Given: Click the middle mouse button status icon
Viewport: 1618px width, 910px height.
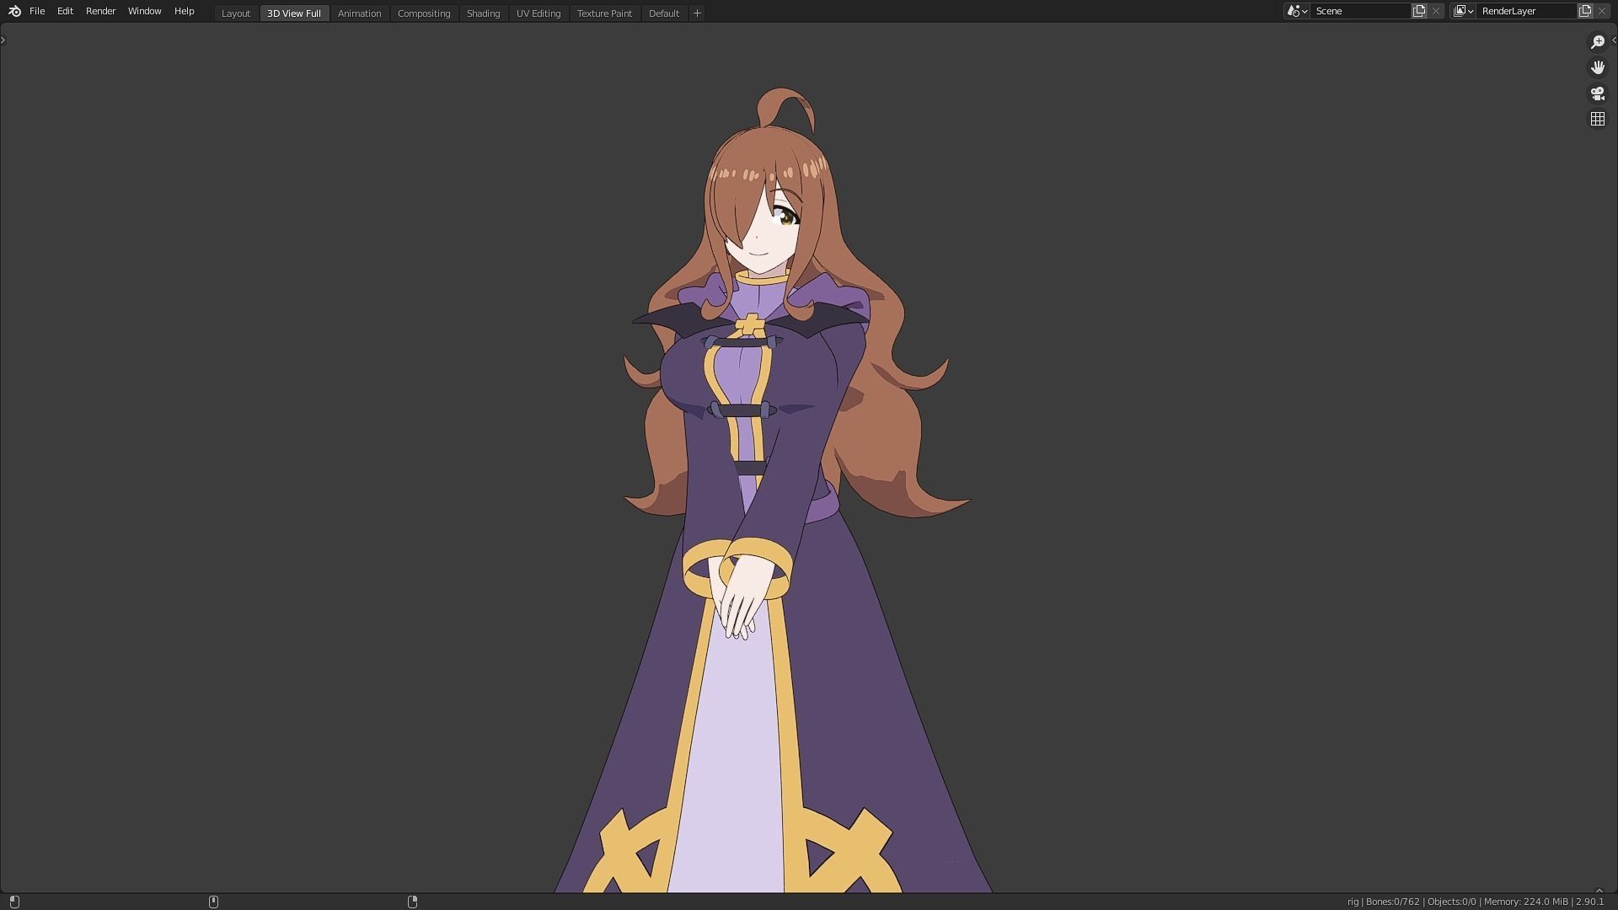Looking at the screenshot, I should pos(213,902).
